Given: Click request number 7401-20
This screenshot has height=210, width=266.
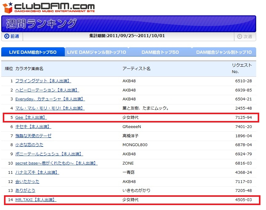Looking at the screenshot, I should tap(244, 126).
